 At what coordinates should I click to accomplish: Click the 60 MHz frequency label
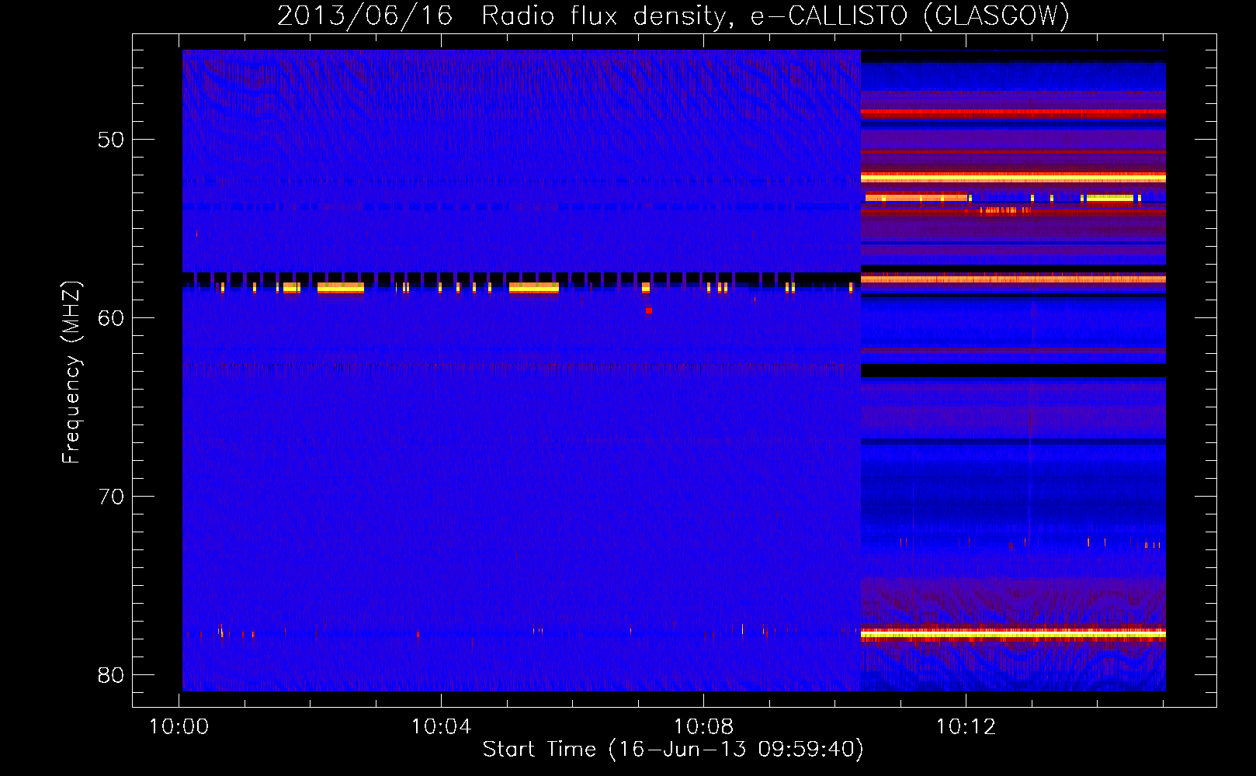click(111, 318)
